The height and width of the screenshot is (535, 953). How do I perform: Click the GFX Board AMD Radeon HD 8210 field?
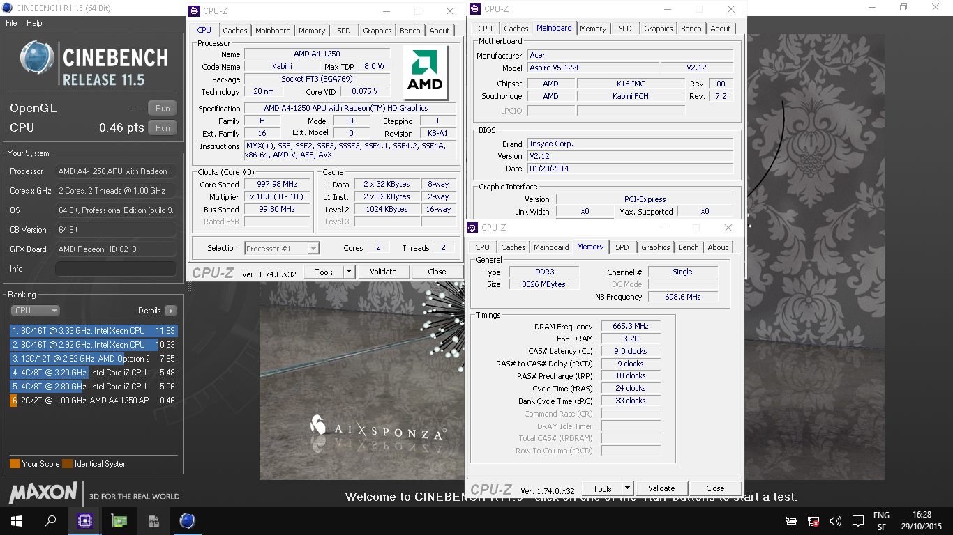pos(116,249)
